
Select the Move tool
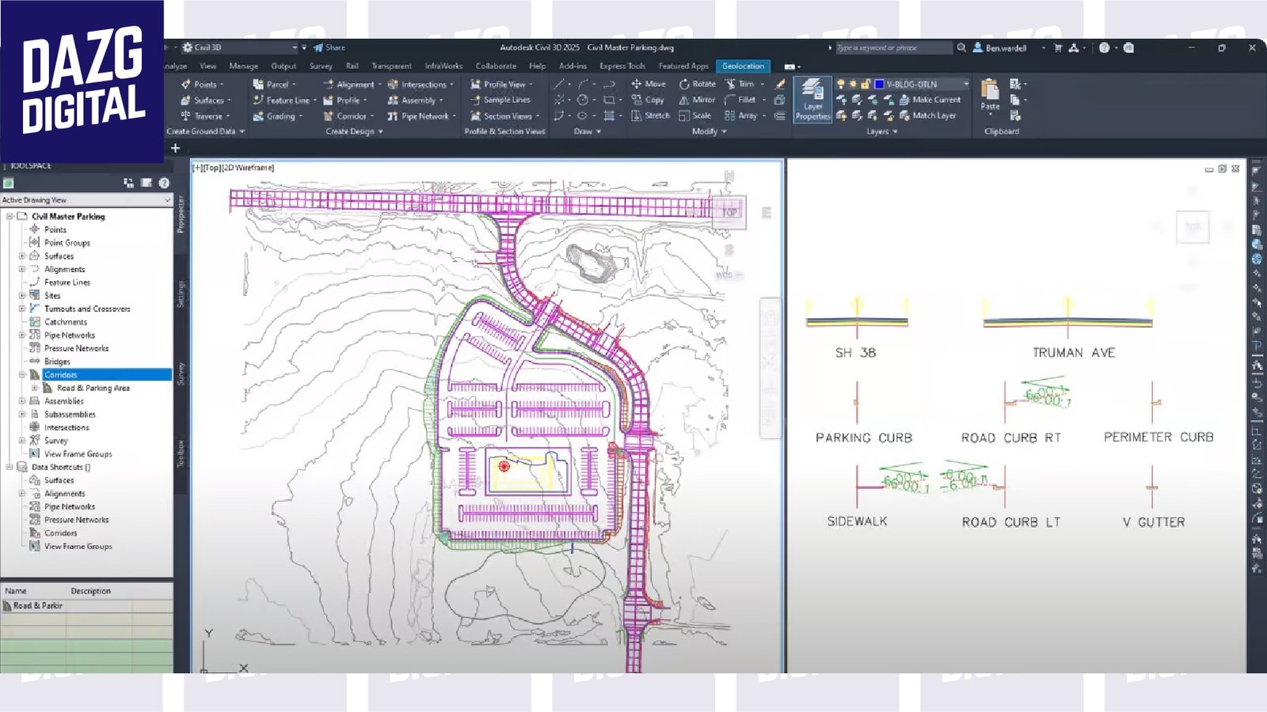click(x=648, y=84)
